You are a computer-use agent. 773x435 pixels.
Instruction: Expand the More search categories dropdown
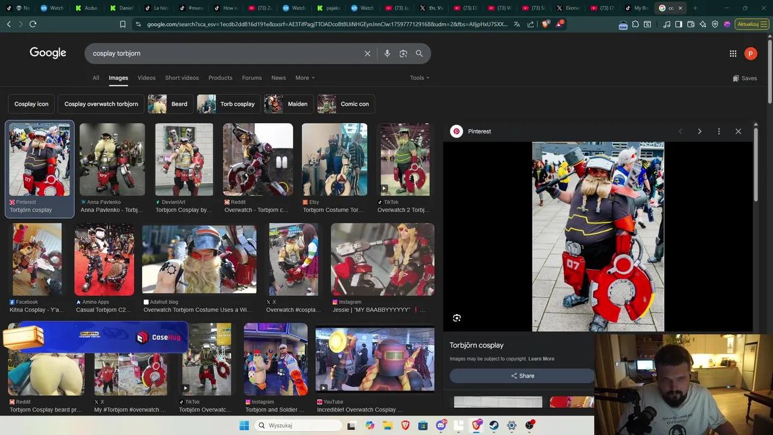tap(305, 78)
